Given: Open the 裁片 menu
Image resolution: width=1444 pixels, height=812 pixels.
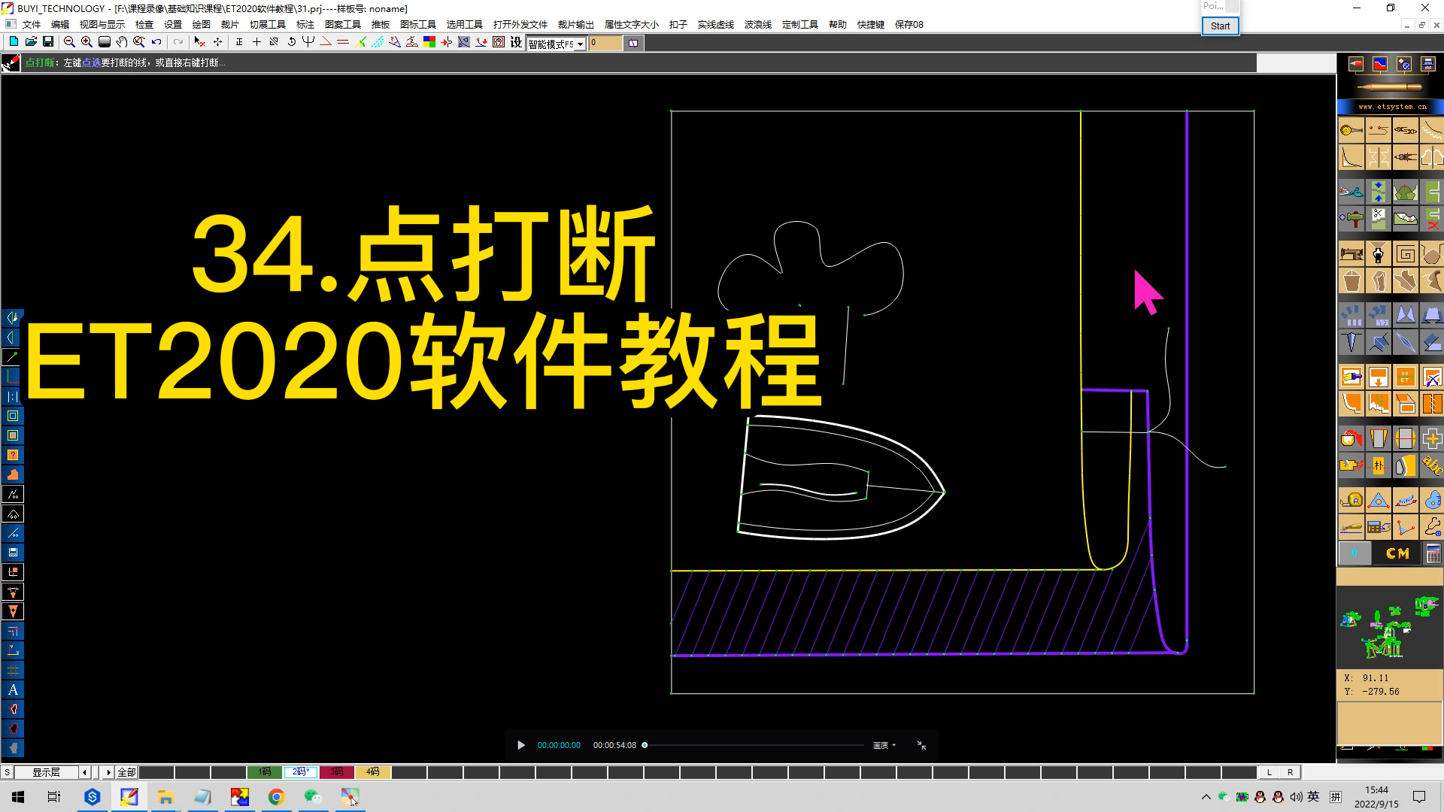Looking at the screenshot, I should point(230,24).
